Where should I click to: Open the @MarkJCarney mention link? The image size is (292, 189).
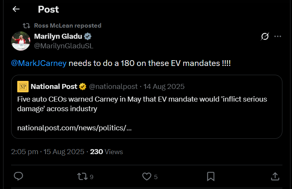tap(39, 62)
